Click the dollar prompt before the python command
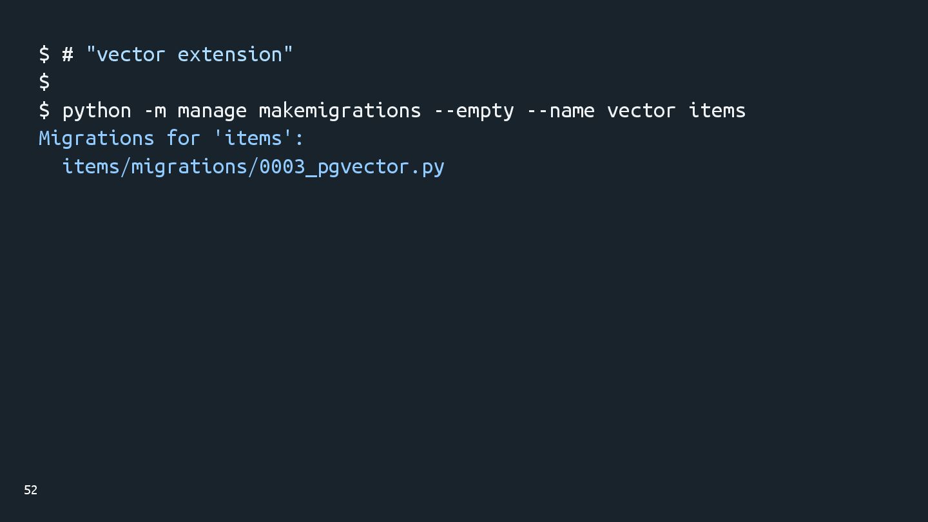Screen dimensions: 928x522 click(44, 110)
